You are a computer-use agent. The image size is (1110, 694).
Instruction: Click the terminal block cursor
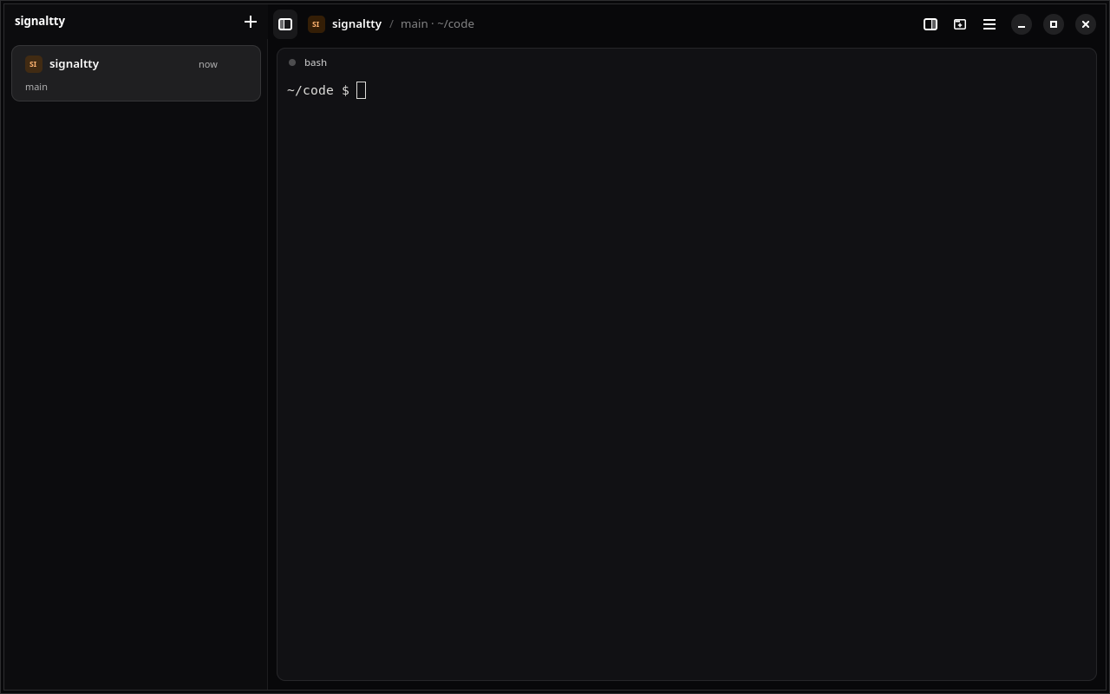pyautogui.click(x=362, y=90)
